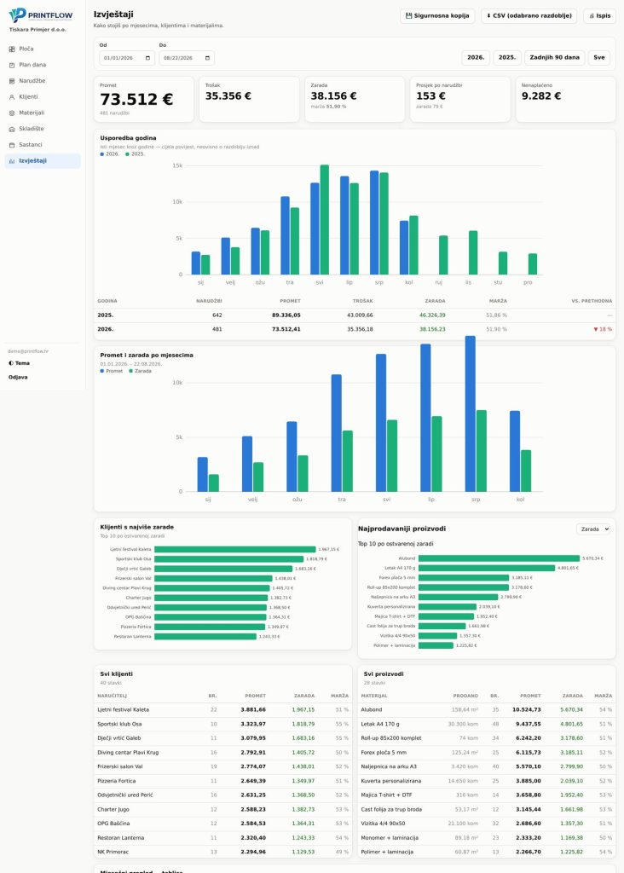
Task: Click Dječji vrtić Galeb table row
Action: pos(222,738)
